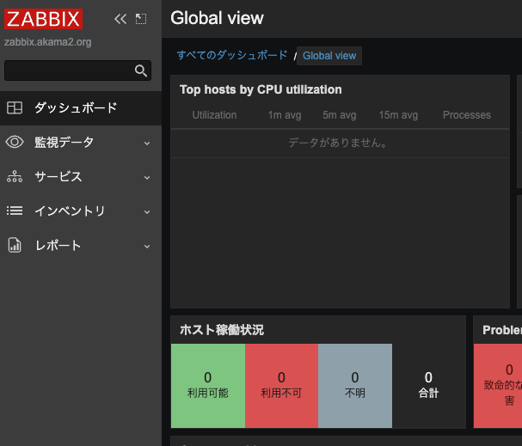Open the ダッシュボード menu item
The image size is (522, 446).
pos(81,108)
